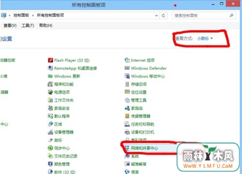242x174 pixels.
Task: Open the 凭据管理器 link
Action: 141,116
